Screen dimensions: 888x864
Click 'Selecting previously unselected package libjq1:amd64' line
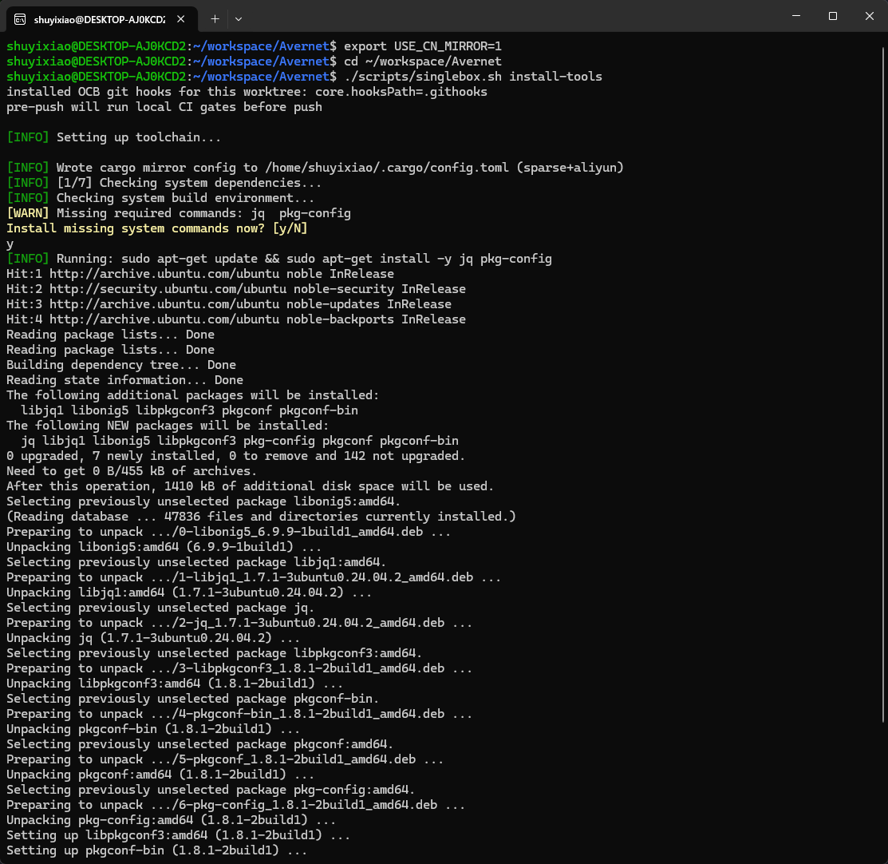tap(196, 562)
